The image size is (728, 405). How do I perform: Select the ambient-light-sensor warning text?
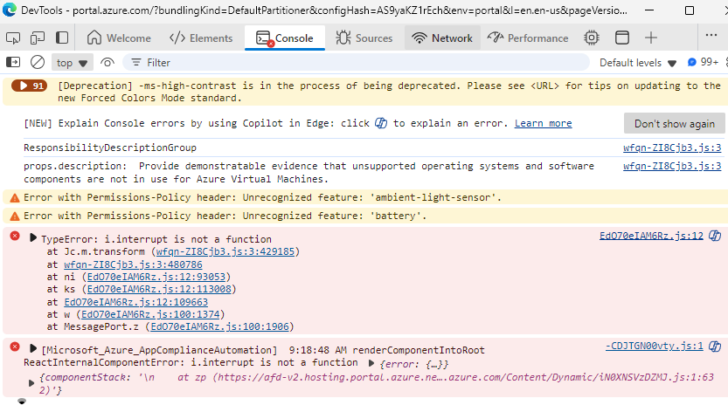(262, 197)
